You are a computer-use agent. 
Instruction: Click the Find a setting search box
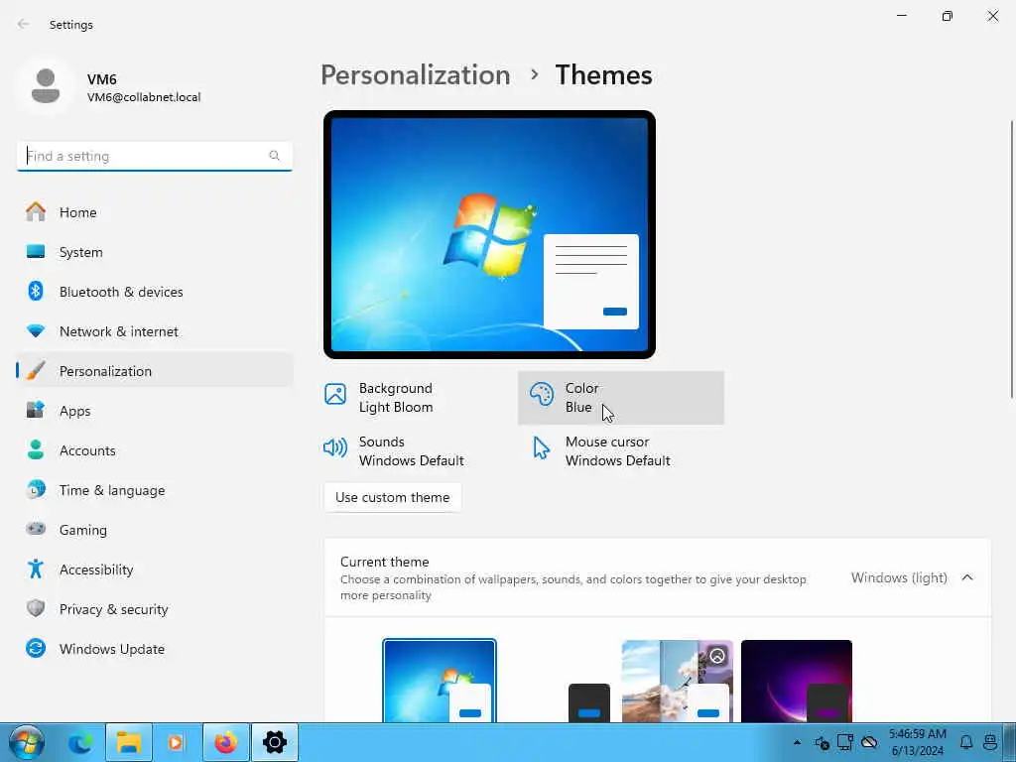[154, 156]
